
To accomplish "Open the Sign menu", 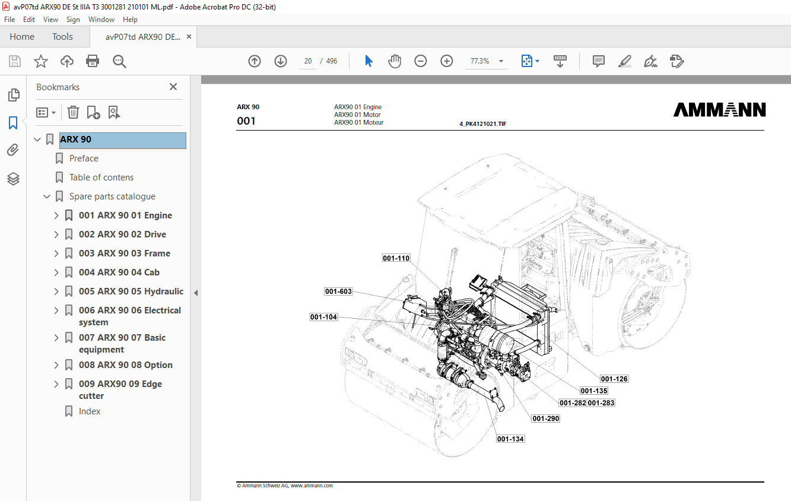I will pos(73,20).
